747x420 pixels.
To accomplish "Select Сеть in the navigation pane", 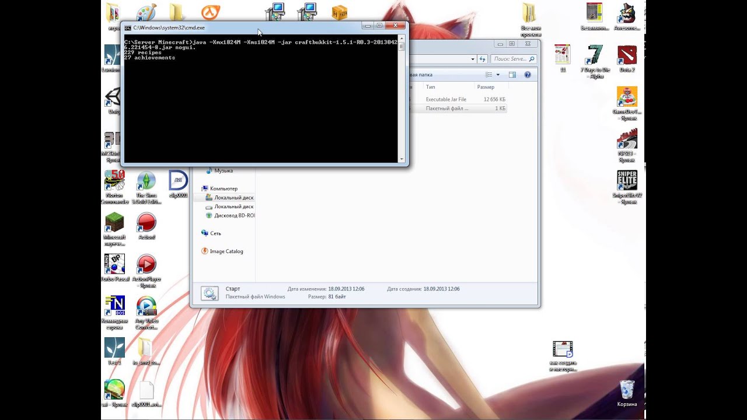I will (x=211, y=233).
